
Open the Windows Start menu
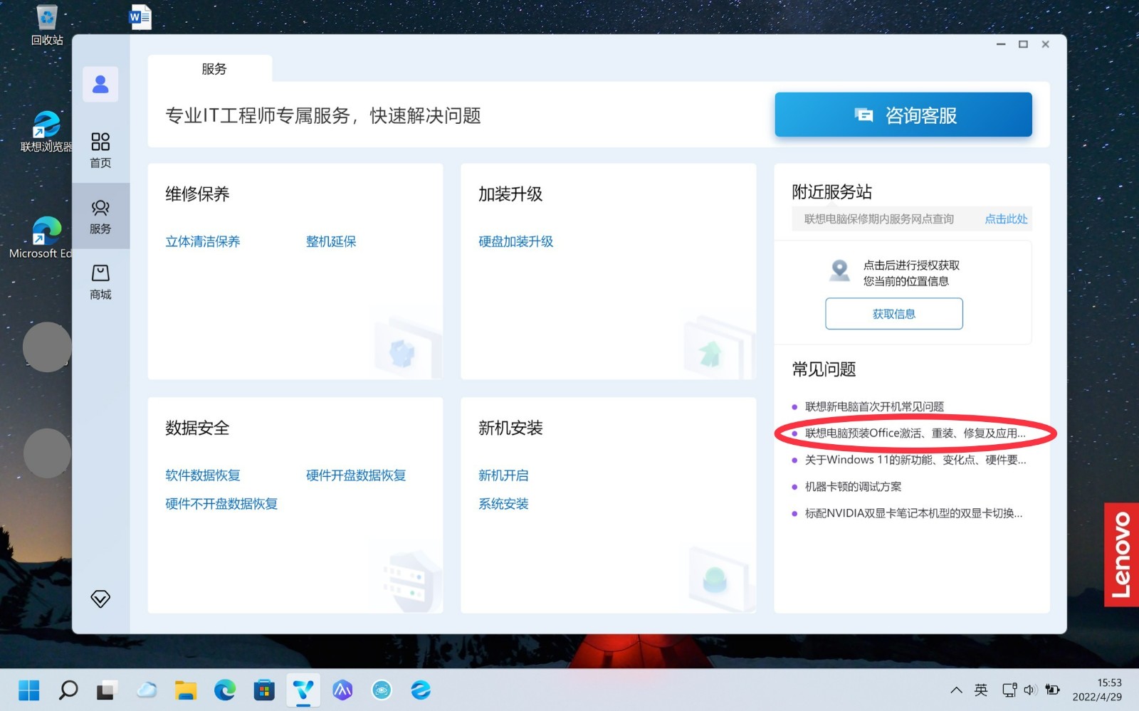pyautogui.click(x=29, y=690)
